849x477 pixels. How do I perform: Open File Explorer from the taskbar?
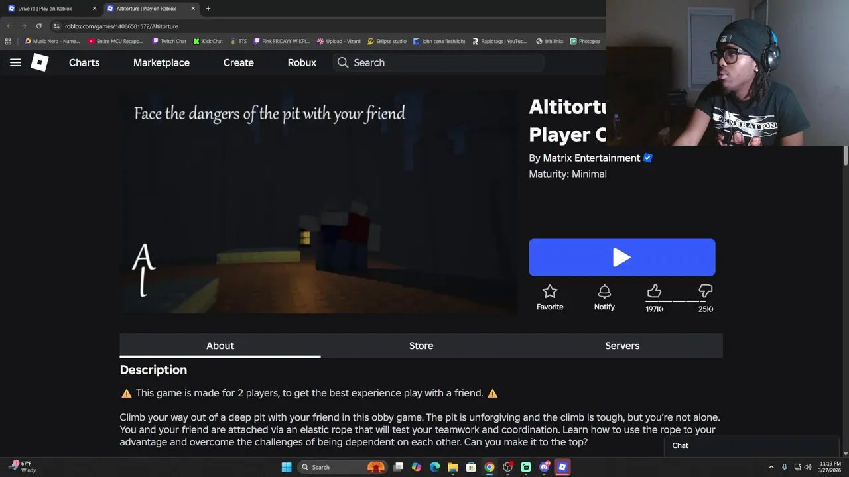pos(453,467)
